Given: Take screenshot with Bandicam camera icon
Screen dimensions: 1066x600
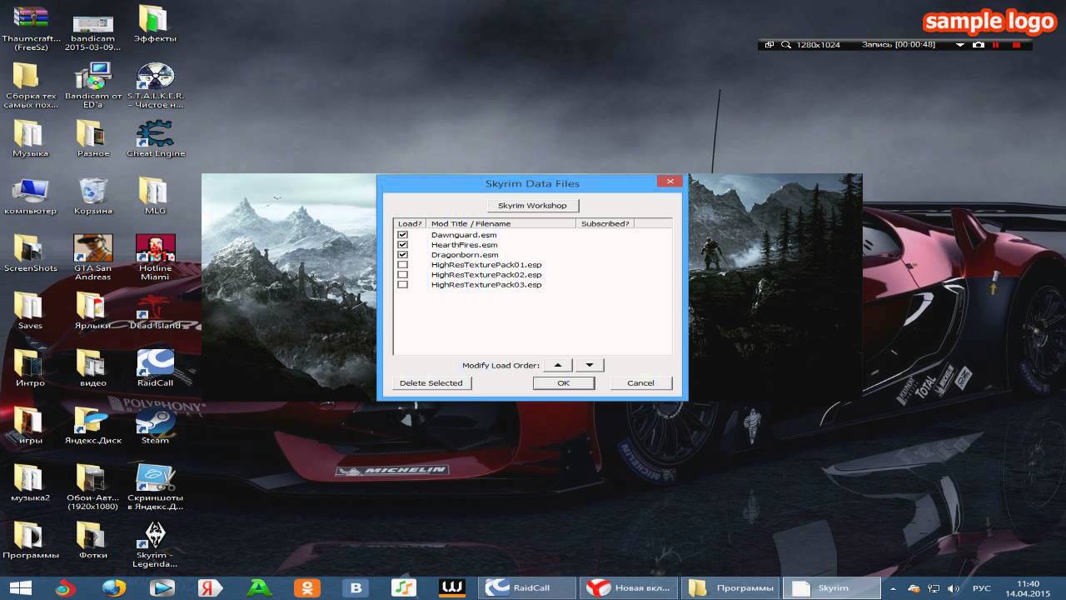Looking at the screenshot, I should pyautogui.click(x=979, y=45).
